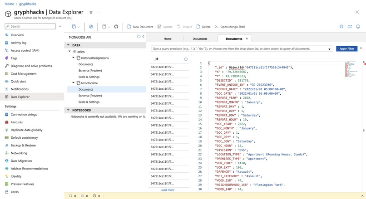This screenshot has height=199, width=366.
Task: Send feedback via smiley icon
Action: pos(358,27)
